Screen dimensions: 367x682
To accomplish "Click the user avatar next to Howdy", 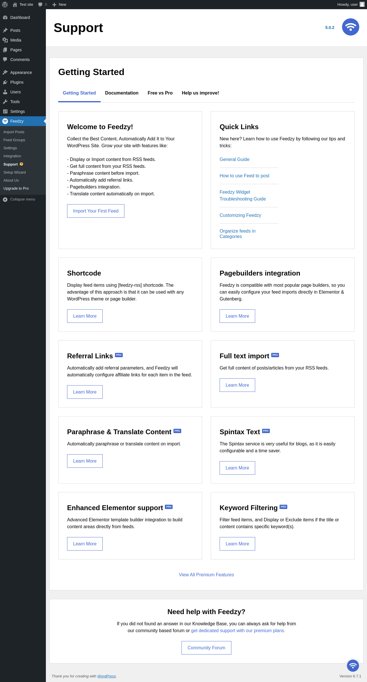I will [x=362, y=5].
